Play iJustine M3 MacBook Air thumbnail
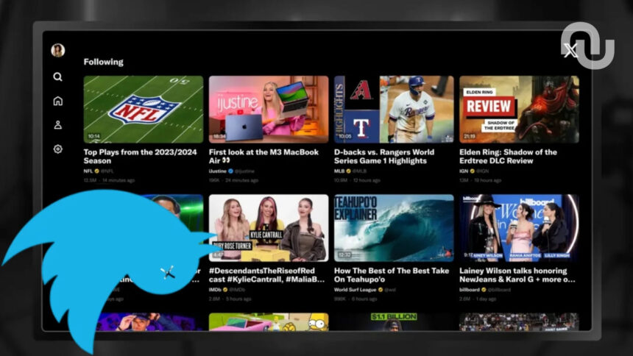This screenshot has height=356, width=633. 269,110
